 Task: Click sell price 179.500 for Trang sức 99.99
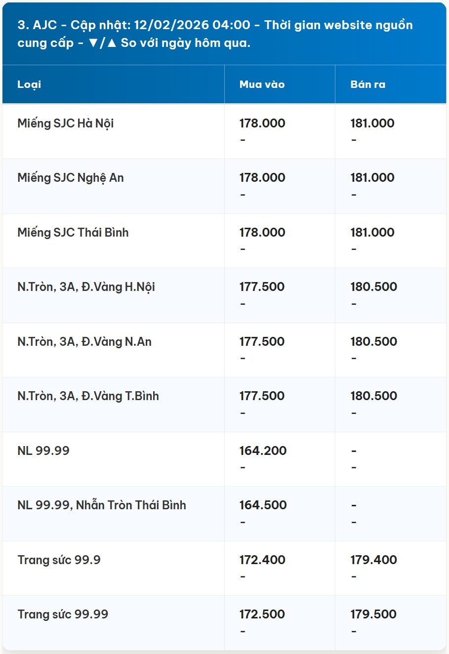pyautogui.click(x=373, y=614)
